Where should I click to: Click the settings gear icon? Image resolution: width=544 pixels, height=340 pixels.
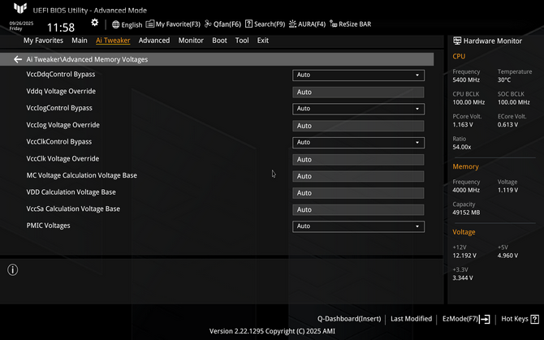pyautogui.click(x=95, y=23)
